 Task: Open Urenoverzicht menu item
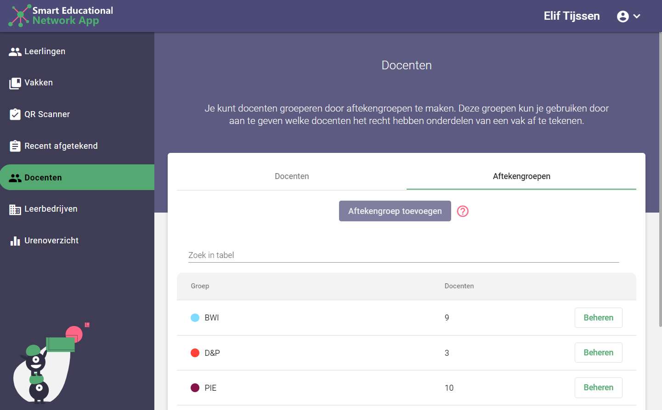[77, 241]
